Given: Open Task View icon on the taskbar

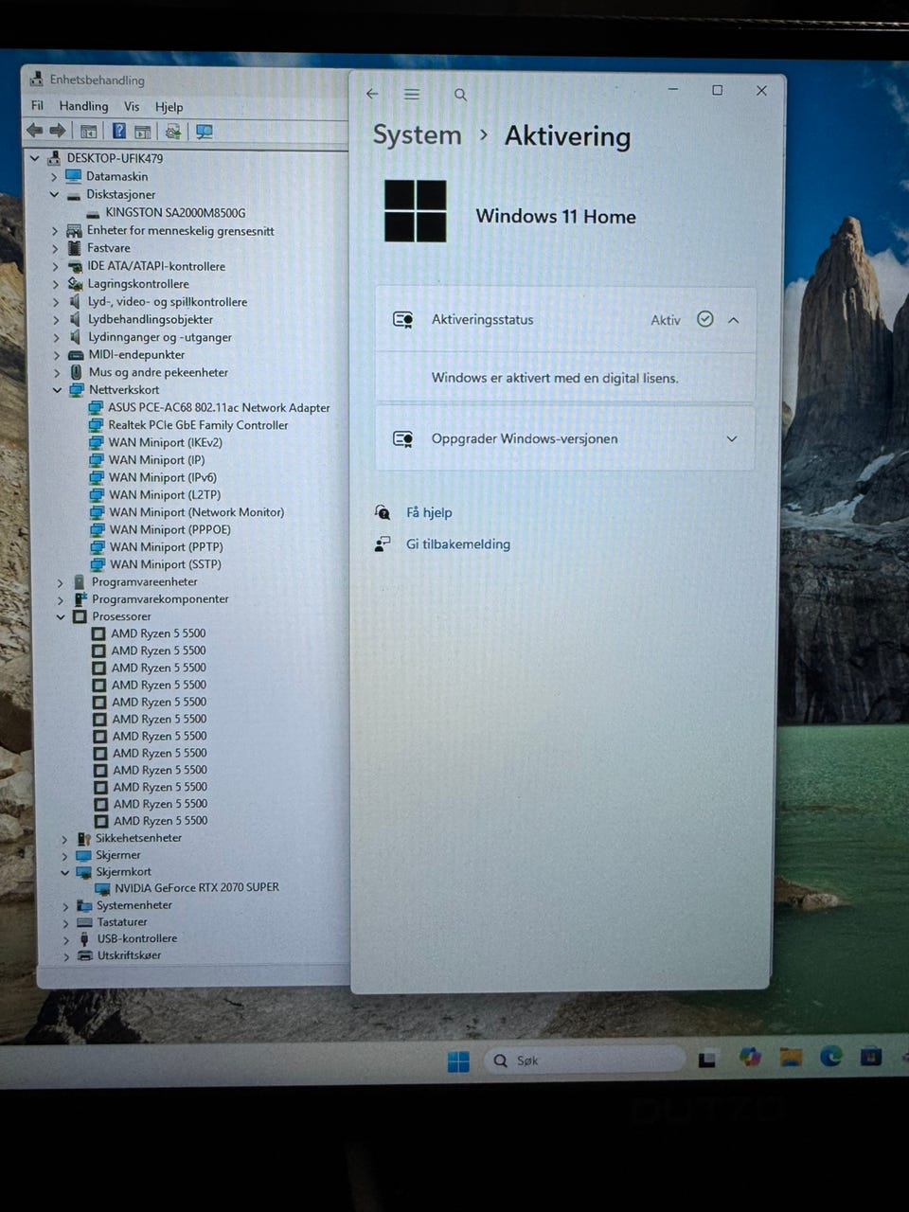Looking at the screenshot, I should 706,1060.
